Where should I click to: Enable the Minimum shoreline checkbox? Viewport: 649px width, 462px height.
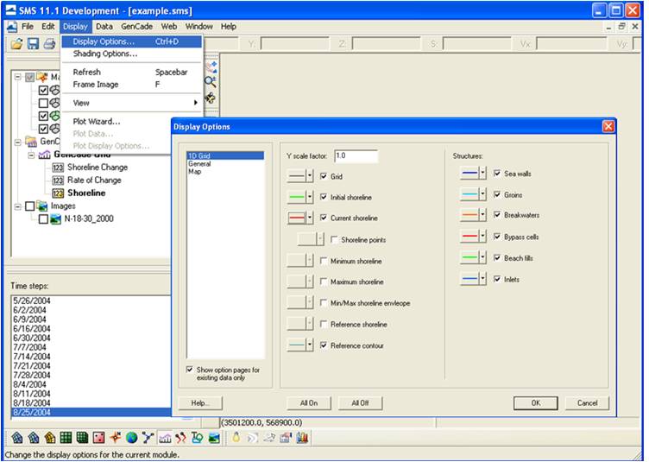click(324, 261)
